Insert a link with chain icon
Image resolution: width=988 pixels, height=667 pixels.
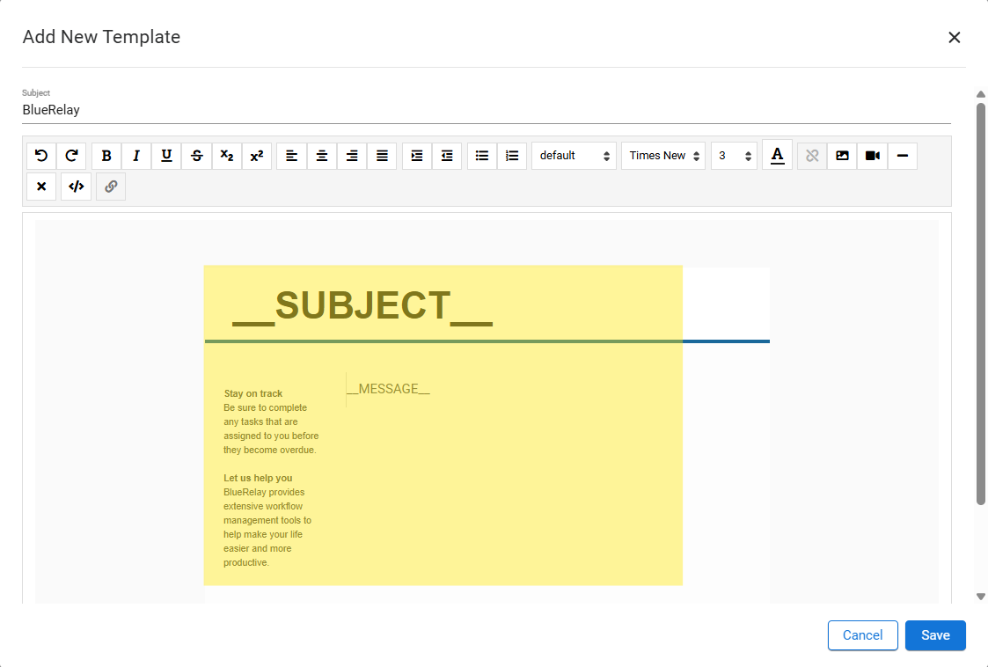[x=111, y=187]
